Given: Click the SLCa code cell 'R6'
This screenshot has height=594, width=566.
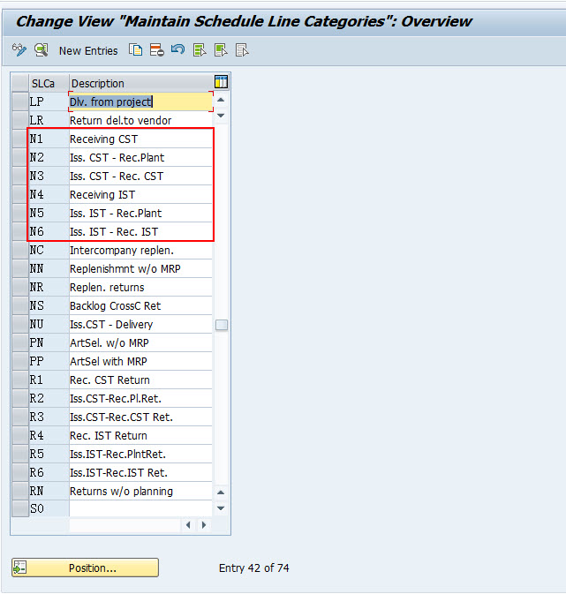Looking at the screenshot, I should coord(49,473).
